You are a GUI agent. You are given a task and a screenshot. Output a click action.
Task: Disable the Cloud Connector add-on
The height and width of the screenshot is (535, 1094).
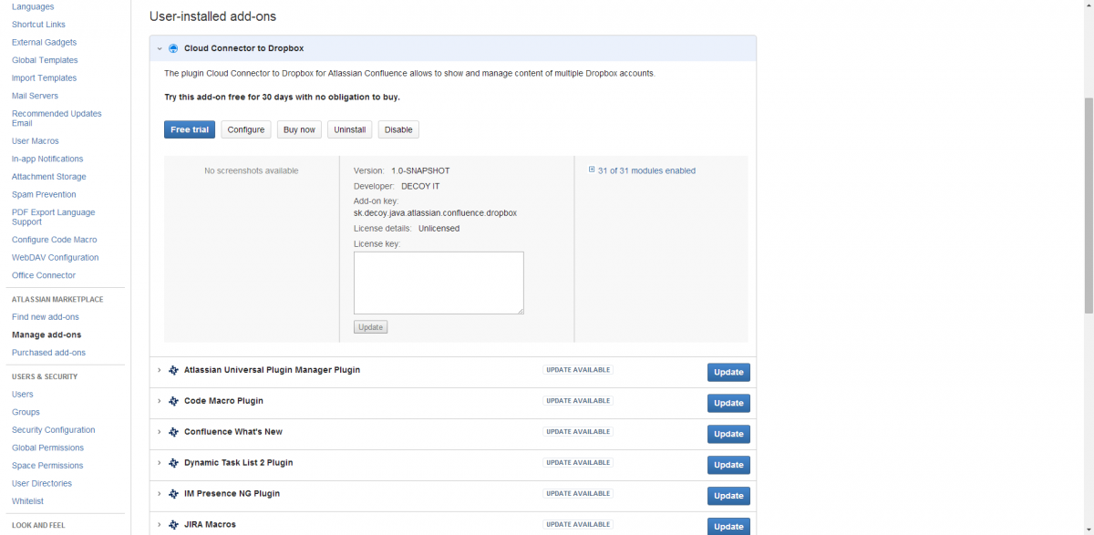[398, 129]
